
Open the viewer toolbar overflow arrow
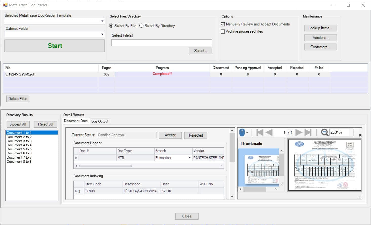point(360,136)
